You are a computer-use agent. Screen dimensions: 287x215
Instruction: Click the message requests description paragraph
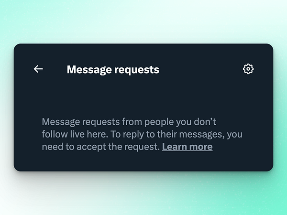(142, 134)
